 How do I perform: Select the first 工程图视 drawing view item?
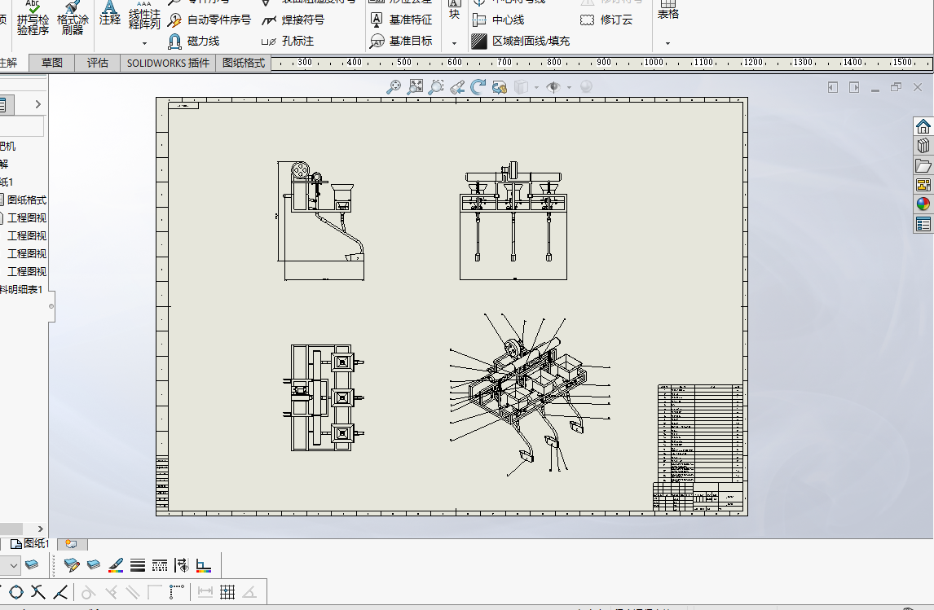pyautogui.click(x=27, y=217)
